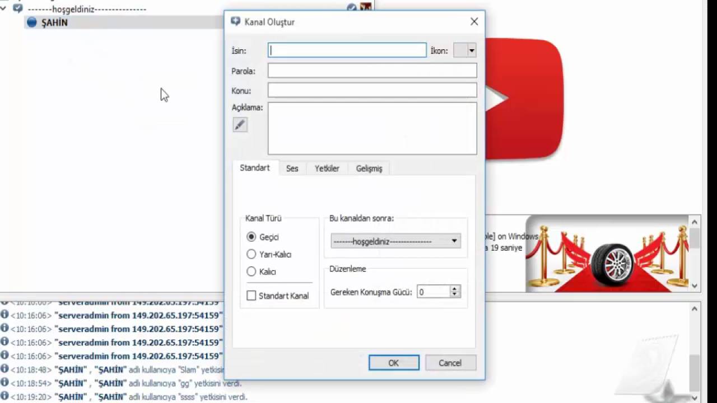Screen dimensions: 717x403
Task: Click the info icon on the 10:18:54 log line
Action: (x=4, y=383)
